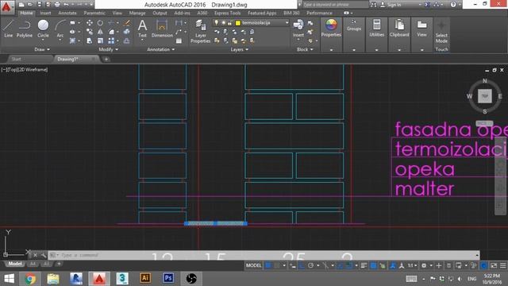Click the Stretch tool in Modify panel
The width and height of the screenshot is (508, 286).
pos(90,41)
